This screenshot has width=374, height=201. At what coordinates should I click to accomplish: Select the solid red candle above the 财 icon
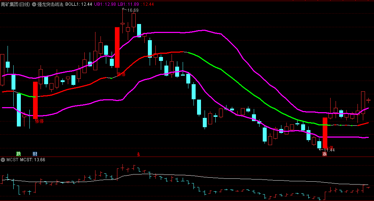pyautogui.click(x=35, y=100)
